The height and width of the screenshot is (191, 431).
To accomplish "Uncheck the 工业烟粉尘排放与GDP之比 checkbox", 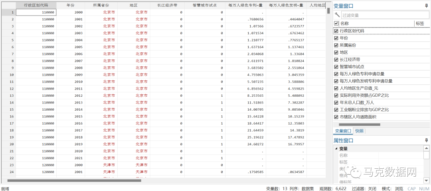I will coord(336,109).
